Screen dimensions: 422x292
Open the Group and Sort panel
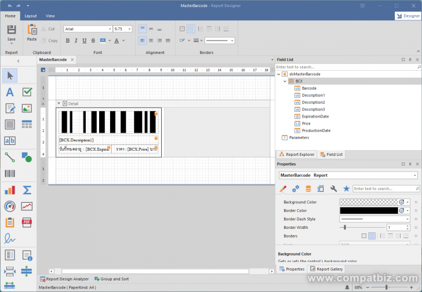pos(111,279)
